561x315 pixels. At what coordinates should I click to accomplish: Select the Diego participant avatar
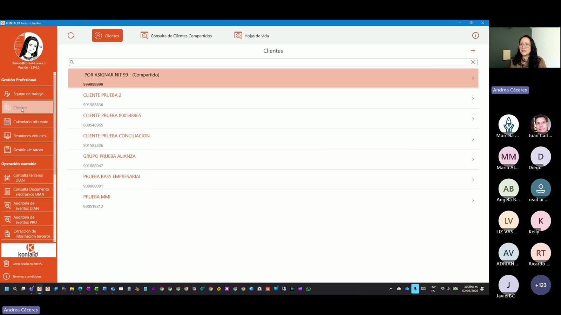pos(541,157)
